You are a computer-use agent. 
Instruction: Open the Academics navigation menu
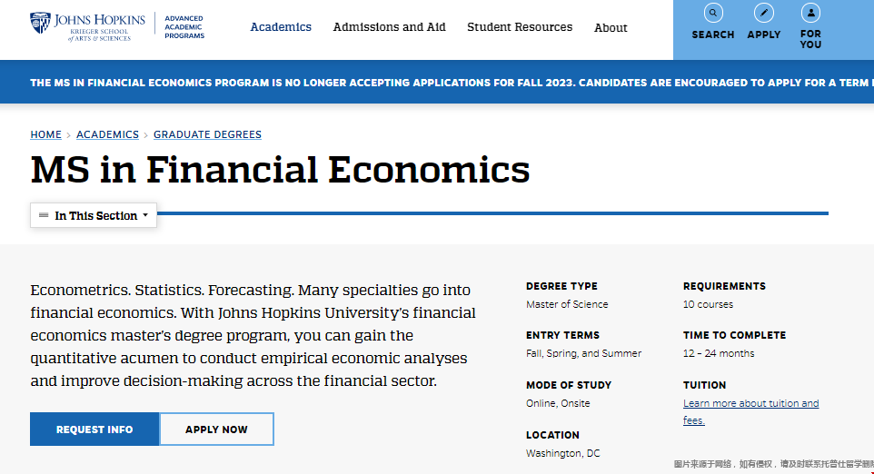281,26
